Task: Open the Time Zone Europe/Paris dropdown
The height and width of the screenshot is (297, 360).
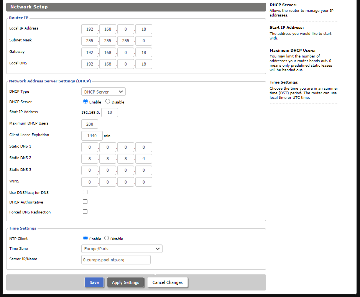Action: click(122, 249)
